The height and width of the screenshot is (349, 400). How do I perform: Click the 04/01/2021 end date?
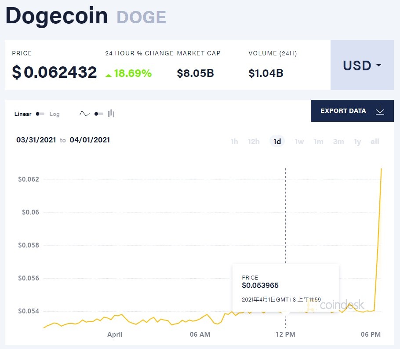pos(90,140)
